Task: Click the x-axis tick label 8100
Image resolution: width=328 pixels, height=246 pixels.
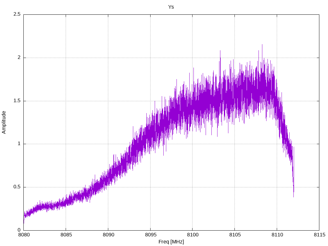Action: (x=193, y=235)
